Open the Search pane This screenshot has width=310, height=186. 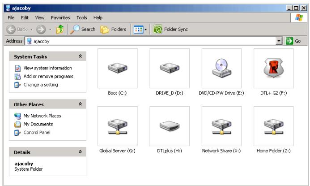pos(83,29)
